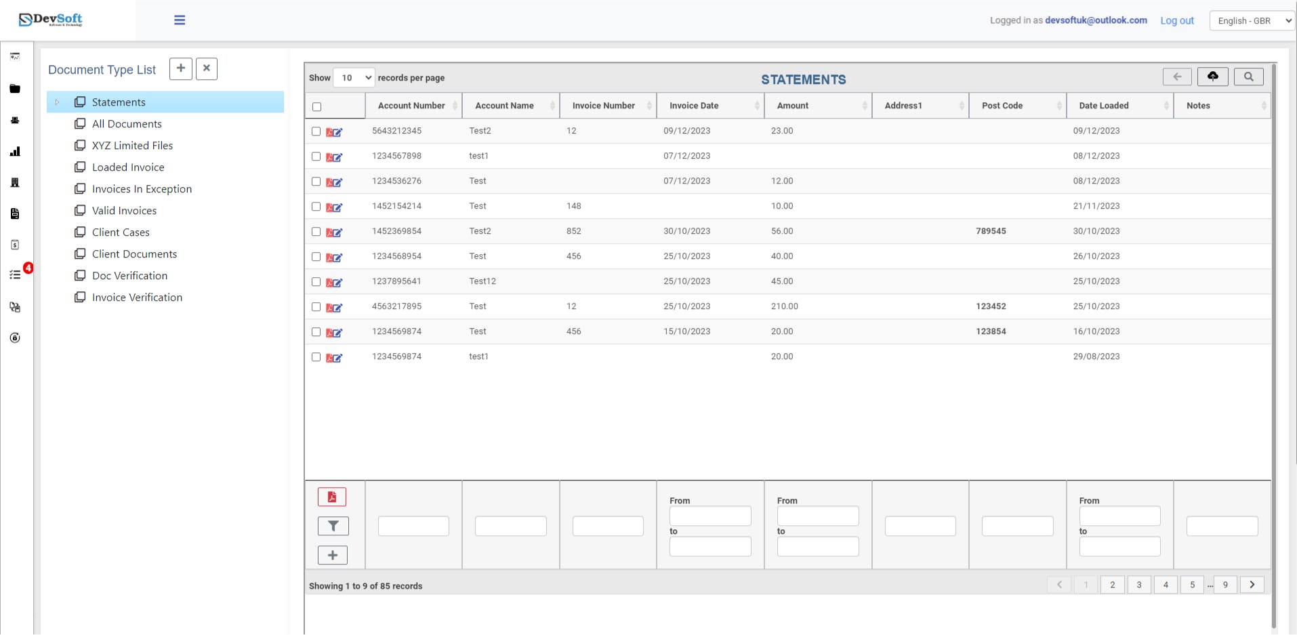Click the cloud upload button above the table
This screenshot has width=1297, height=635.
point(1212,77)
